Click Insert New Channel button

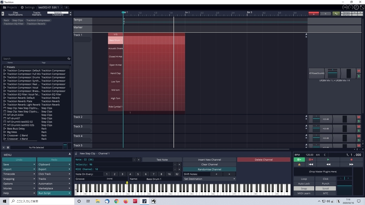click(210, 159)
